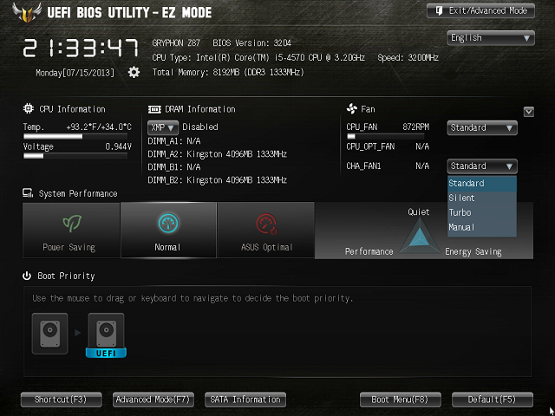Click the 21:33:47 clock display
The width and height of the screenshot is (555, 416).
[81, 48]
